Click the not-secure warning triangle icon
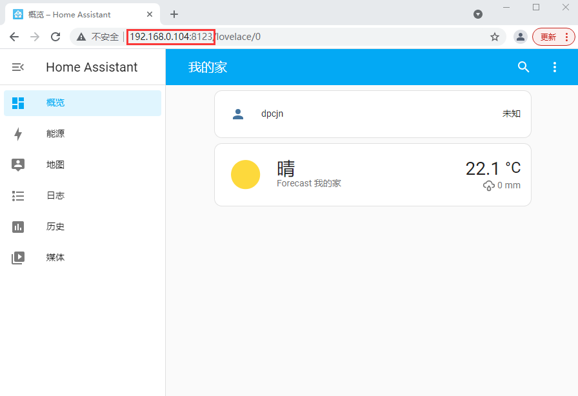This screenshot has width=578, height=396. tap(81, 37)
